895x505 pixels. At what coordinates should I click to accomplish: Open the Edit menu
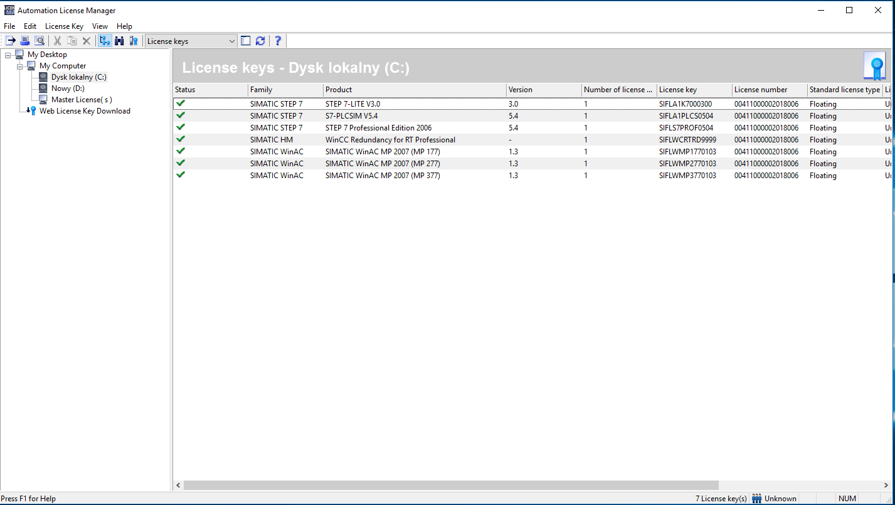tap(30, 26)
